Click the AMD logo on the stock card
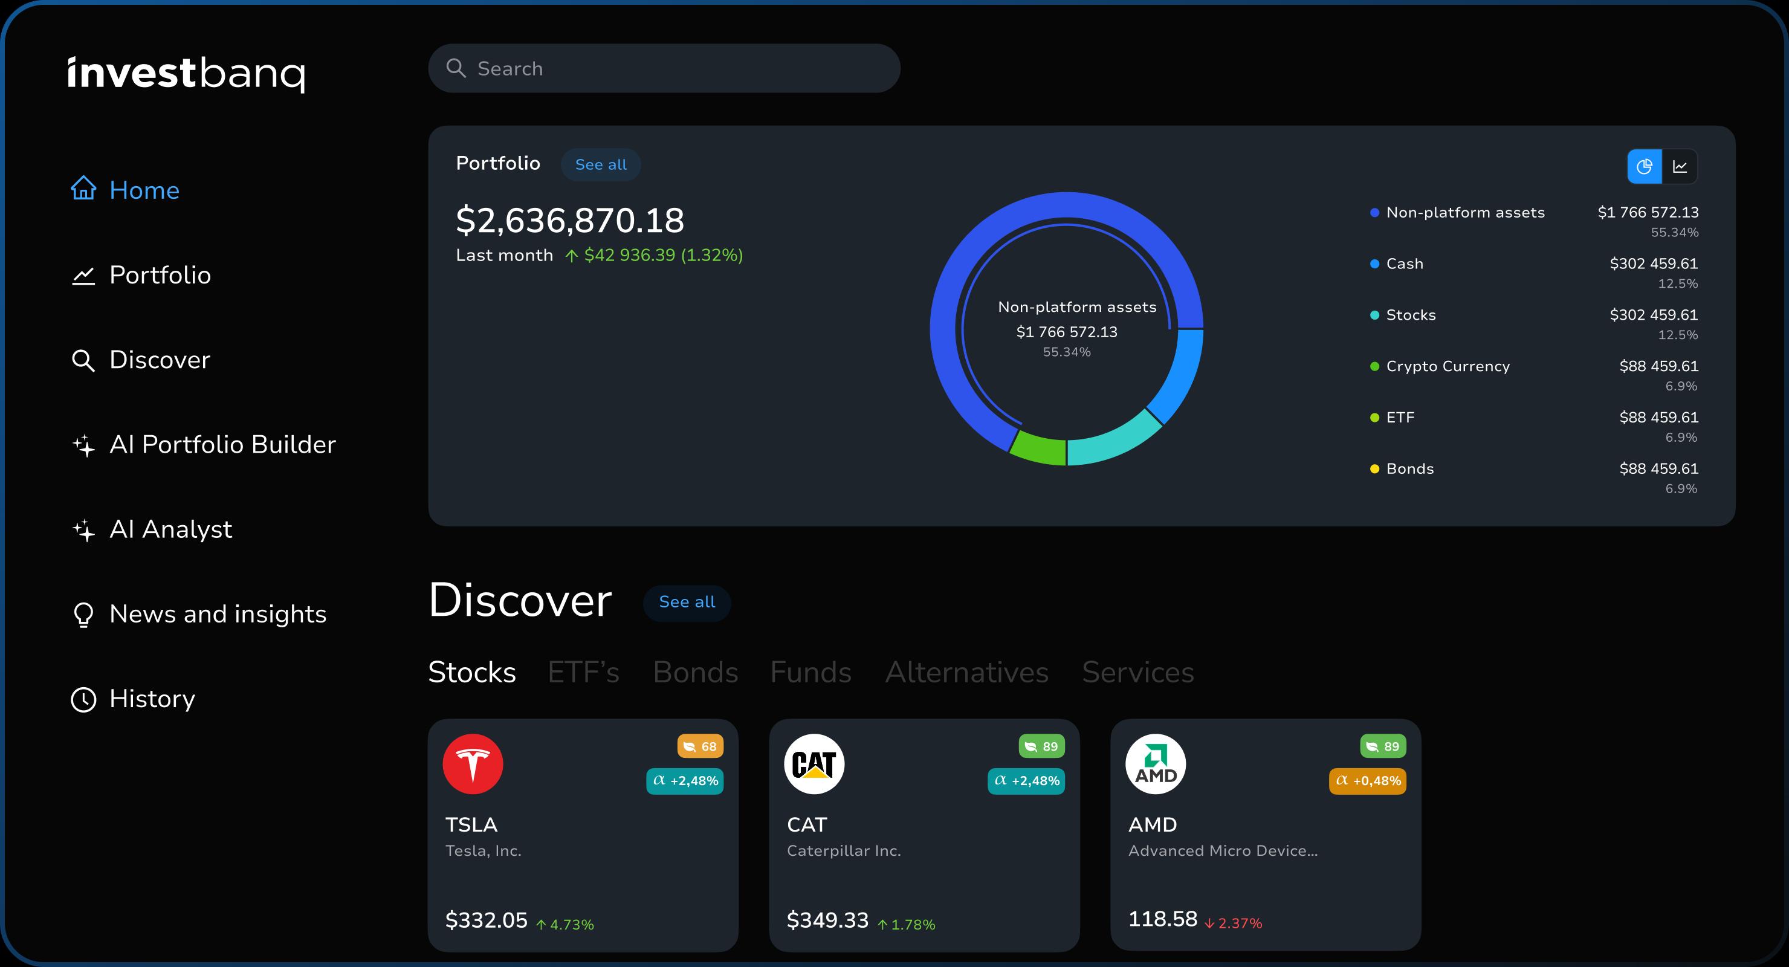Image resolution: width=1789 pixels, height=967 pixels. click(x=1156, y=764)
